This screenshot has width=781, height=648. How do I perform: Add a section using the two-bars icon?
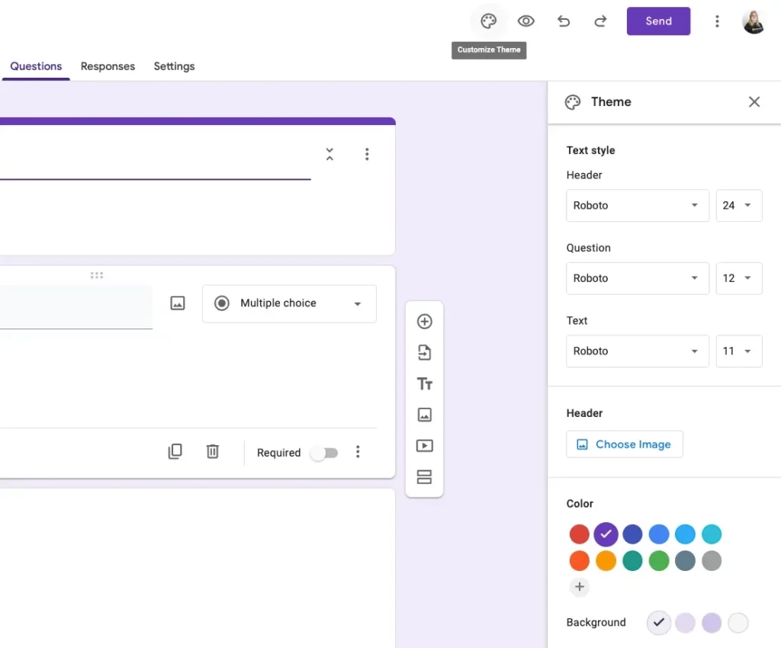coord(424,476)
